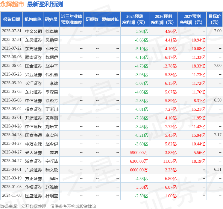Click analyst name 赵中平
The height and width of the screenshot is (209, 223).
coord(51,66)
